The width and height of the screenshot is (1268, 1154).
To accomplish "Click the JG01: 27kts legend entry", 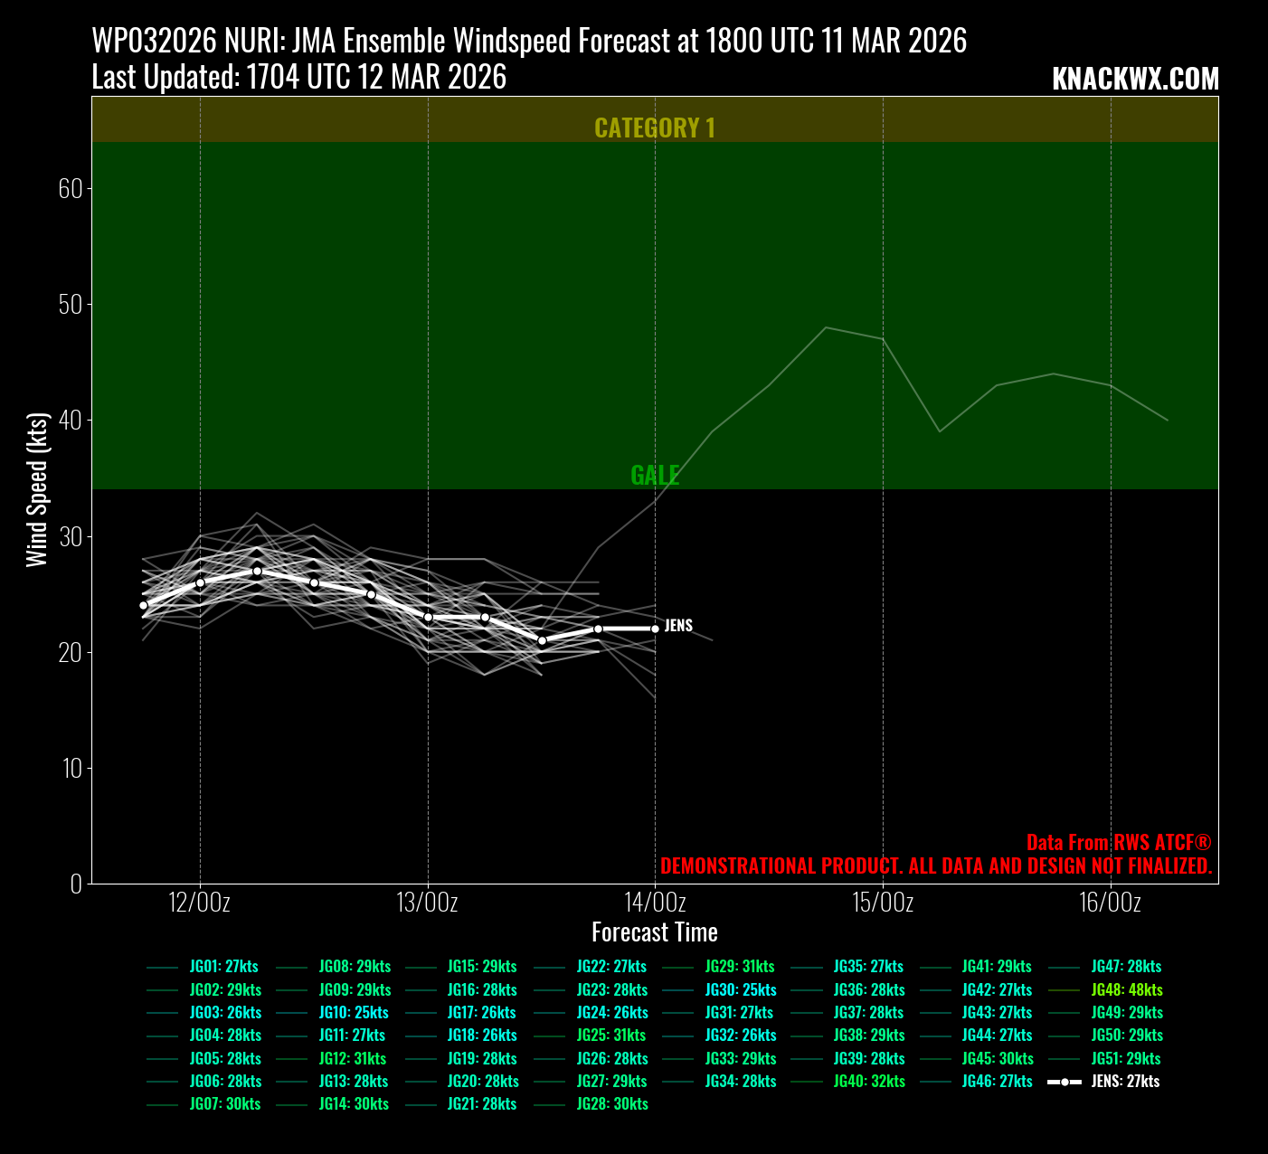I will coord(223,967).
